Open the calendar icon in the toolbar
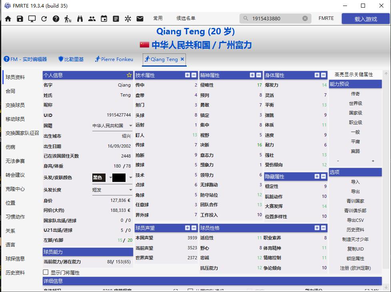 [104, 18]
